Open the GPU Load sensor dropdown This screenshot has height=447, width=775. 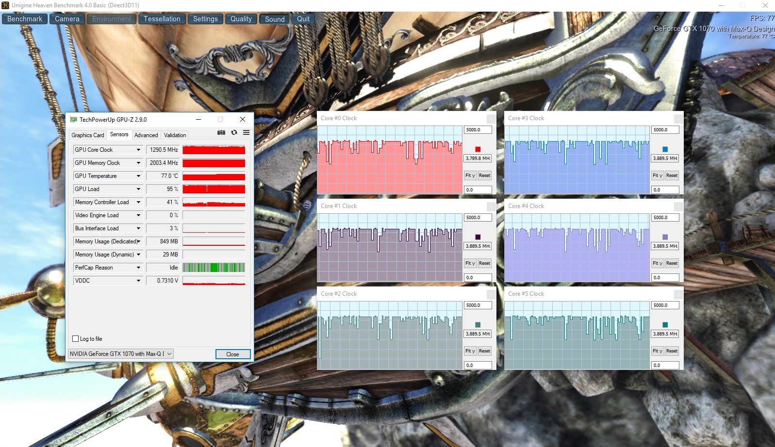[x=138, y=189]
